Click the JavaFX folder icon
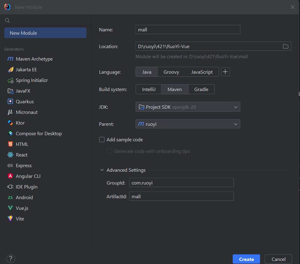 pyautogui.click(x=10, y=91)
